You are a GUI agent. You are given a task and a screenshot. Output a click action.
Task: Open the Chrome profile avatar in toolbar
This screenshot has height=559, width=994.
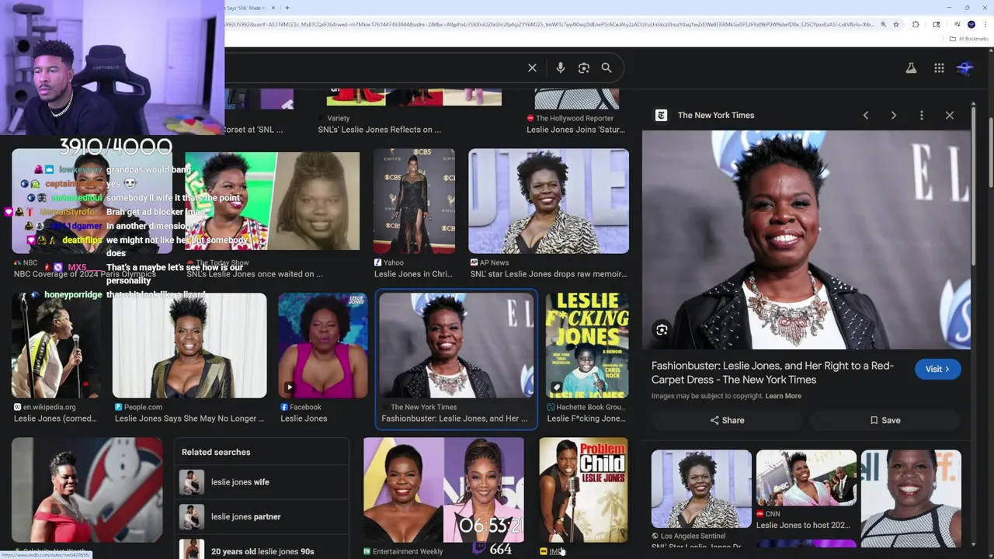click(971, 25)
